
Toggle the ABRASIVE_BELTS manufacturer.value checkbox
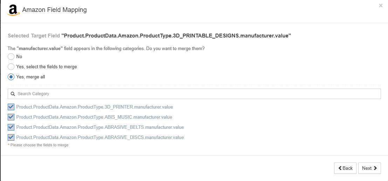11,127
